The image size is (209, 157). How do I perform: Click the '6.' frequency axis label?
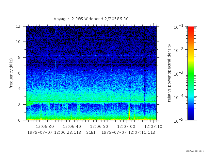[20, 73]
